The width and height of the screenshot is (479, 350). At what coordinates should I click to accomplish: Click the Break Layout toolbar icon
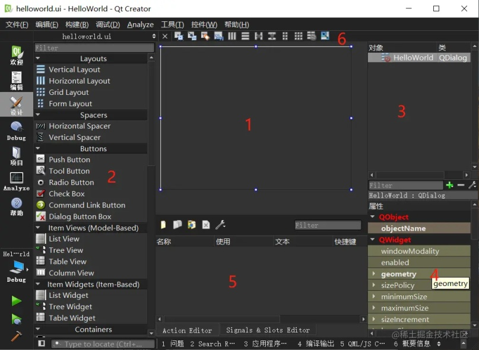[312, 36]
